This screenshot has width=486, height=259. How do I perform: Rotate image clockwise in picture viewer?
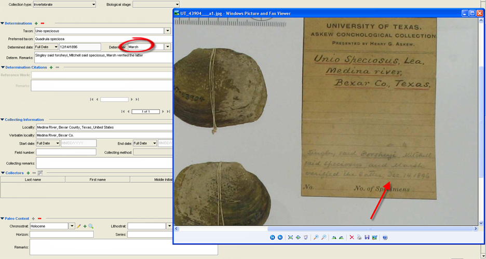pos(333,237)
